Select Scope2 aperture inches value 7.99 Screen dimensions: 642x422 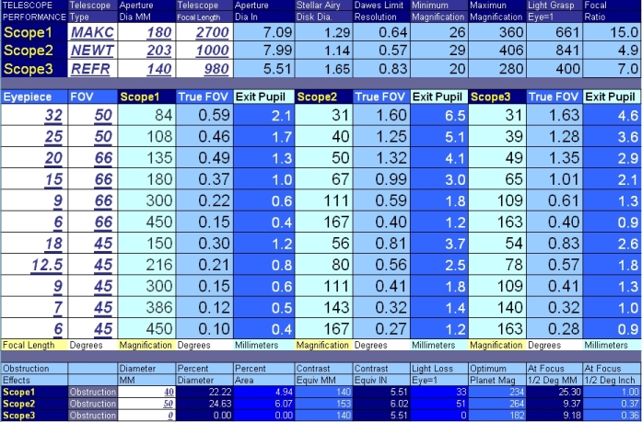coord(264,51)
